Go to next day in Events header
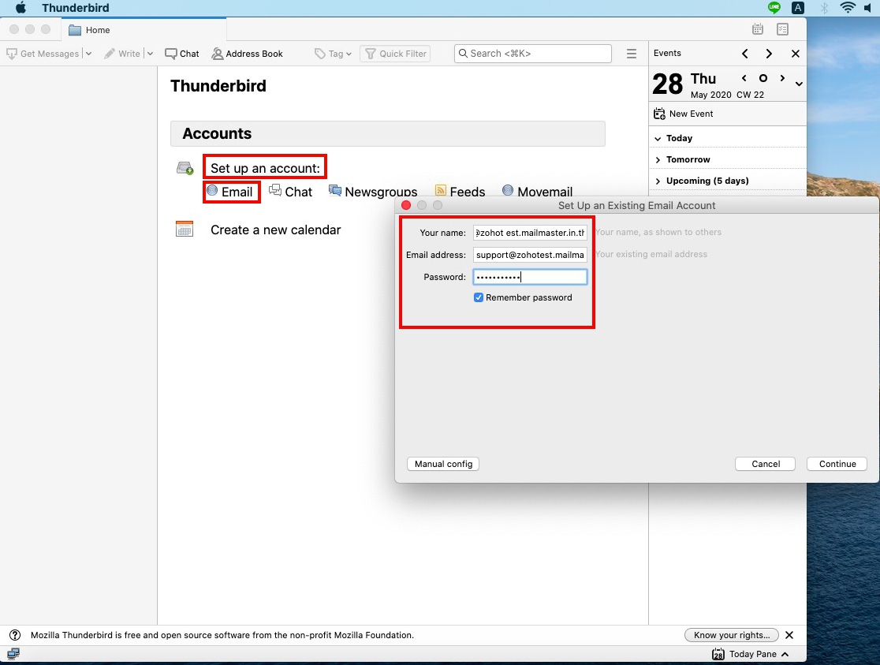 (x=769, y=54)
